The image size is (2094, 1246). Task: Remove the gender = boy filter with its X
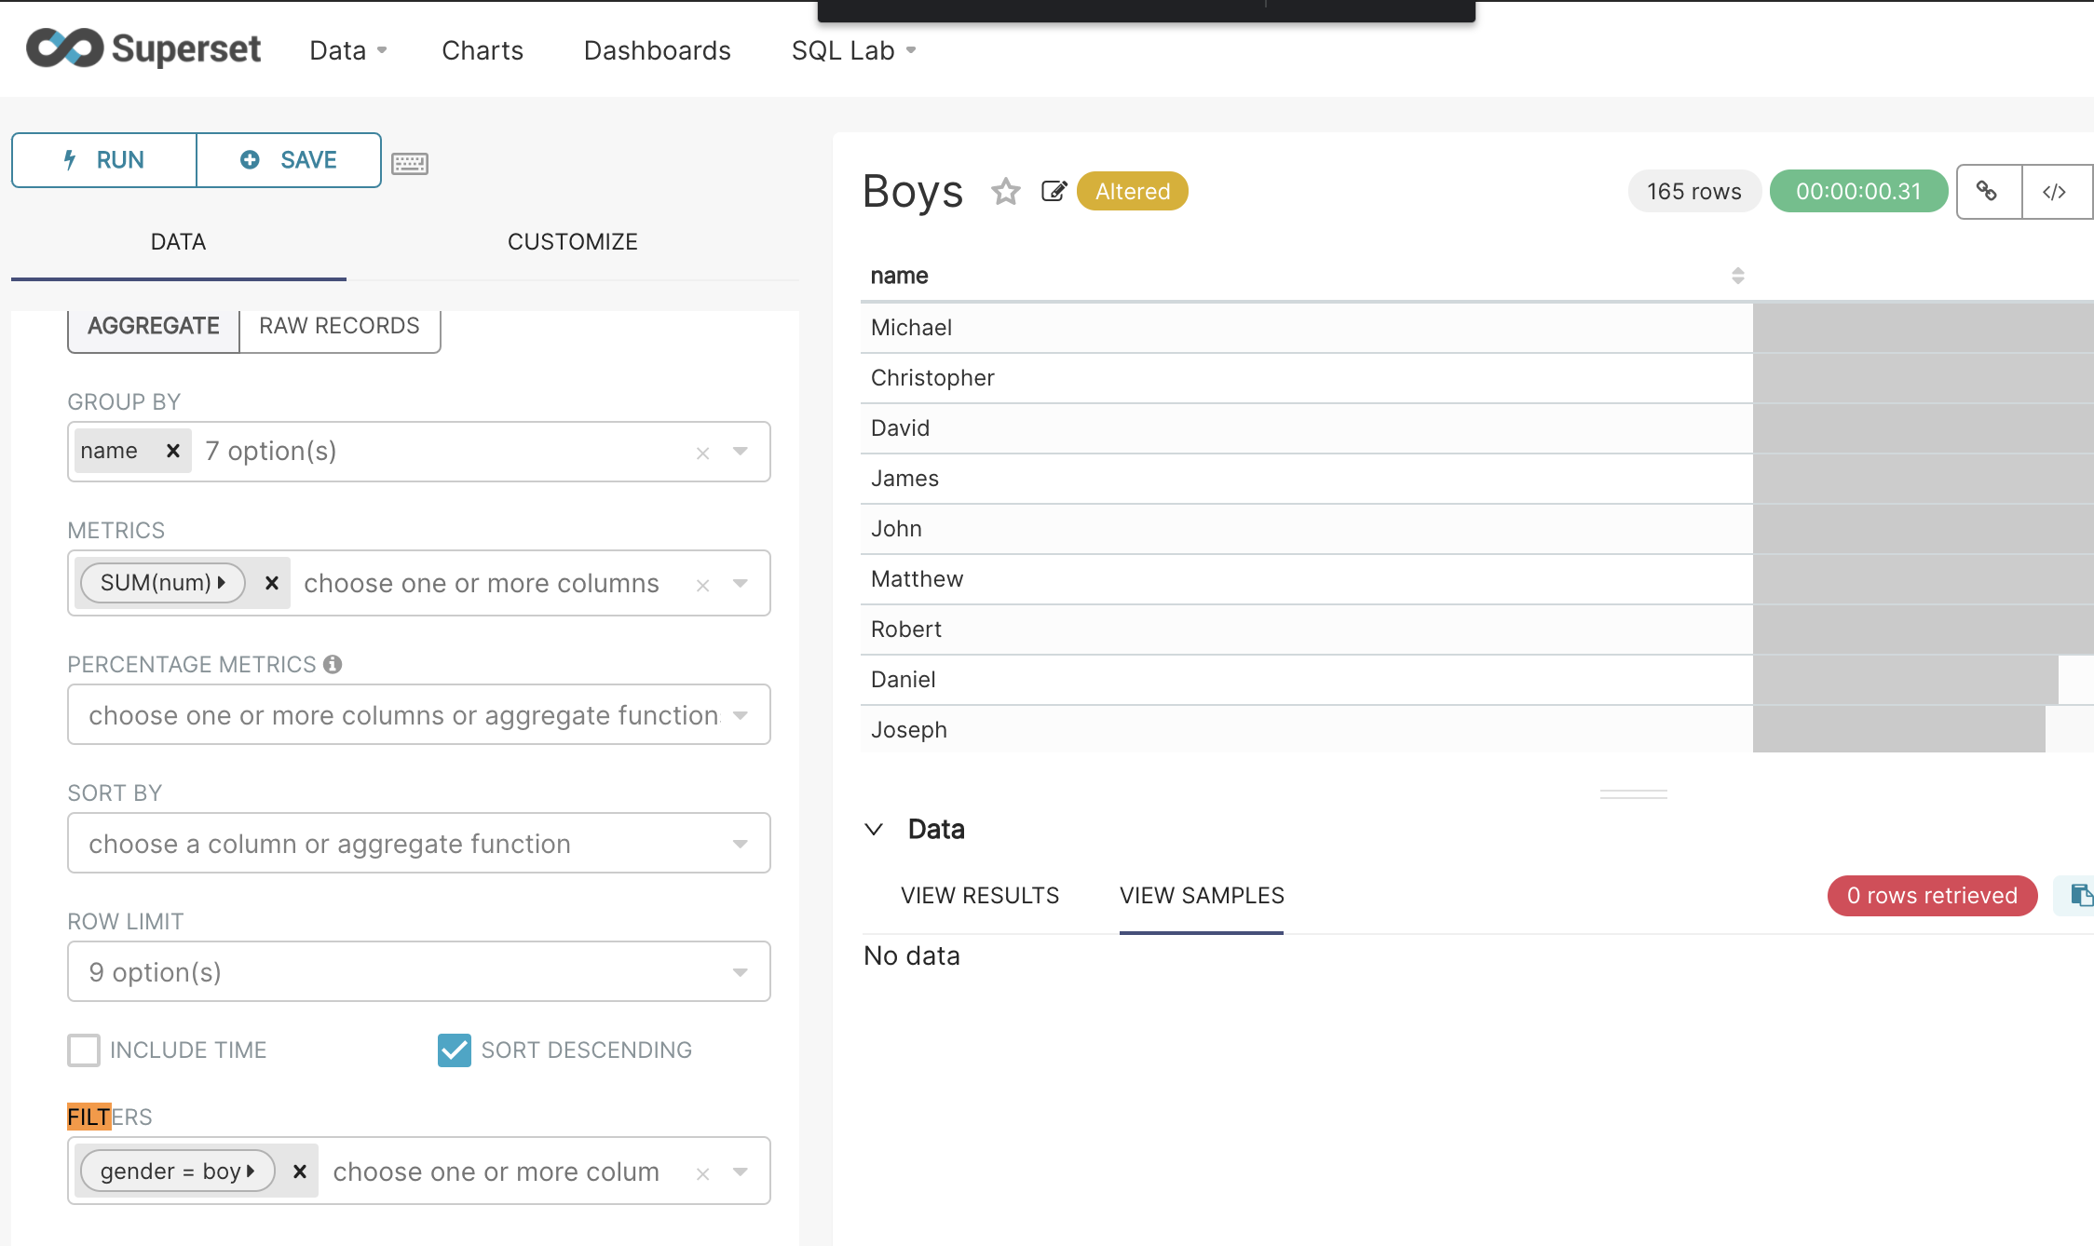[300, 1171]
